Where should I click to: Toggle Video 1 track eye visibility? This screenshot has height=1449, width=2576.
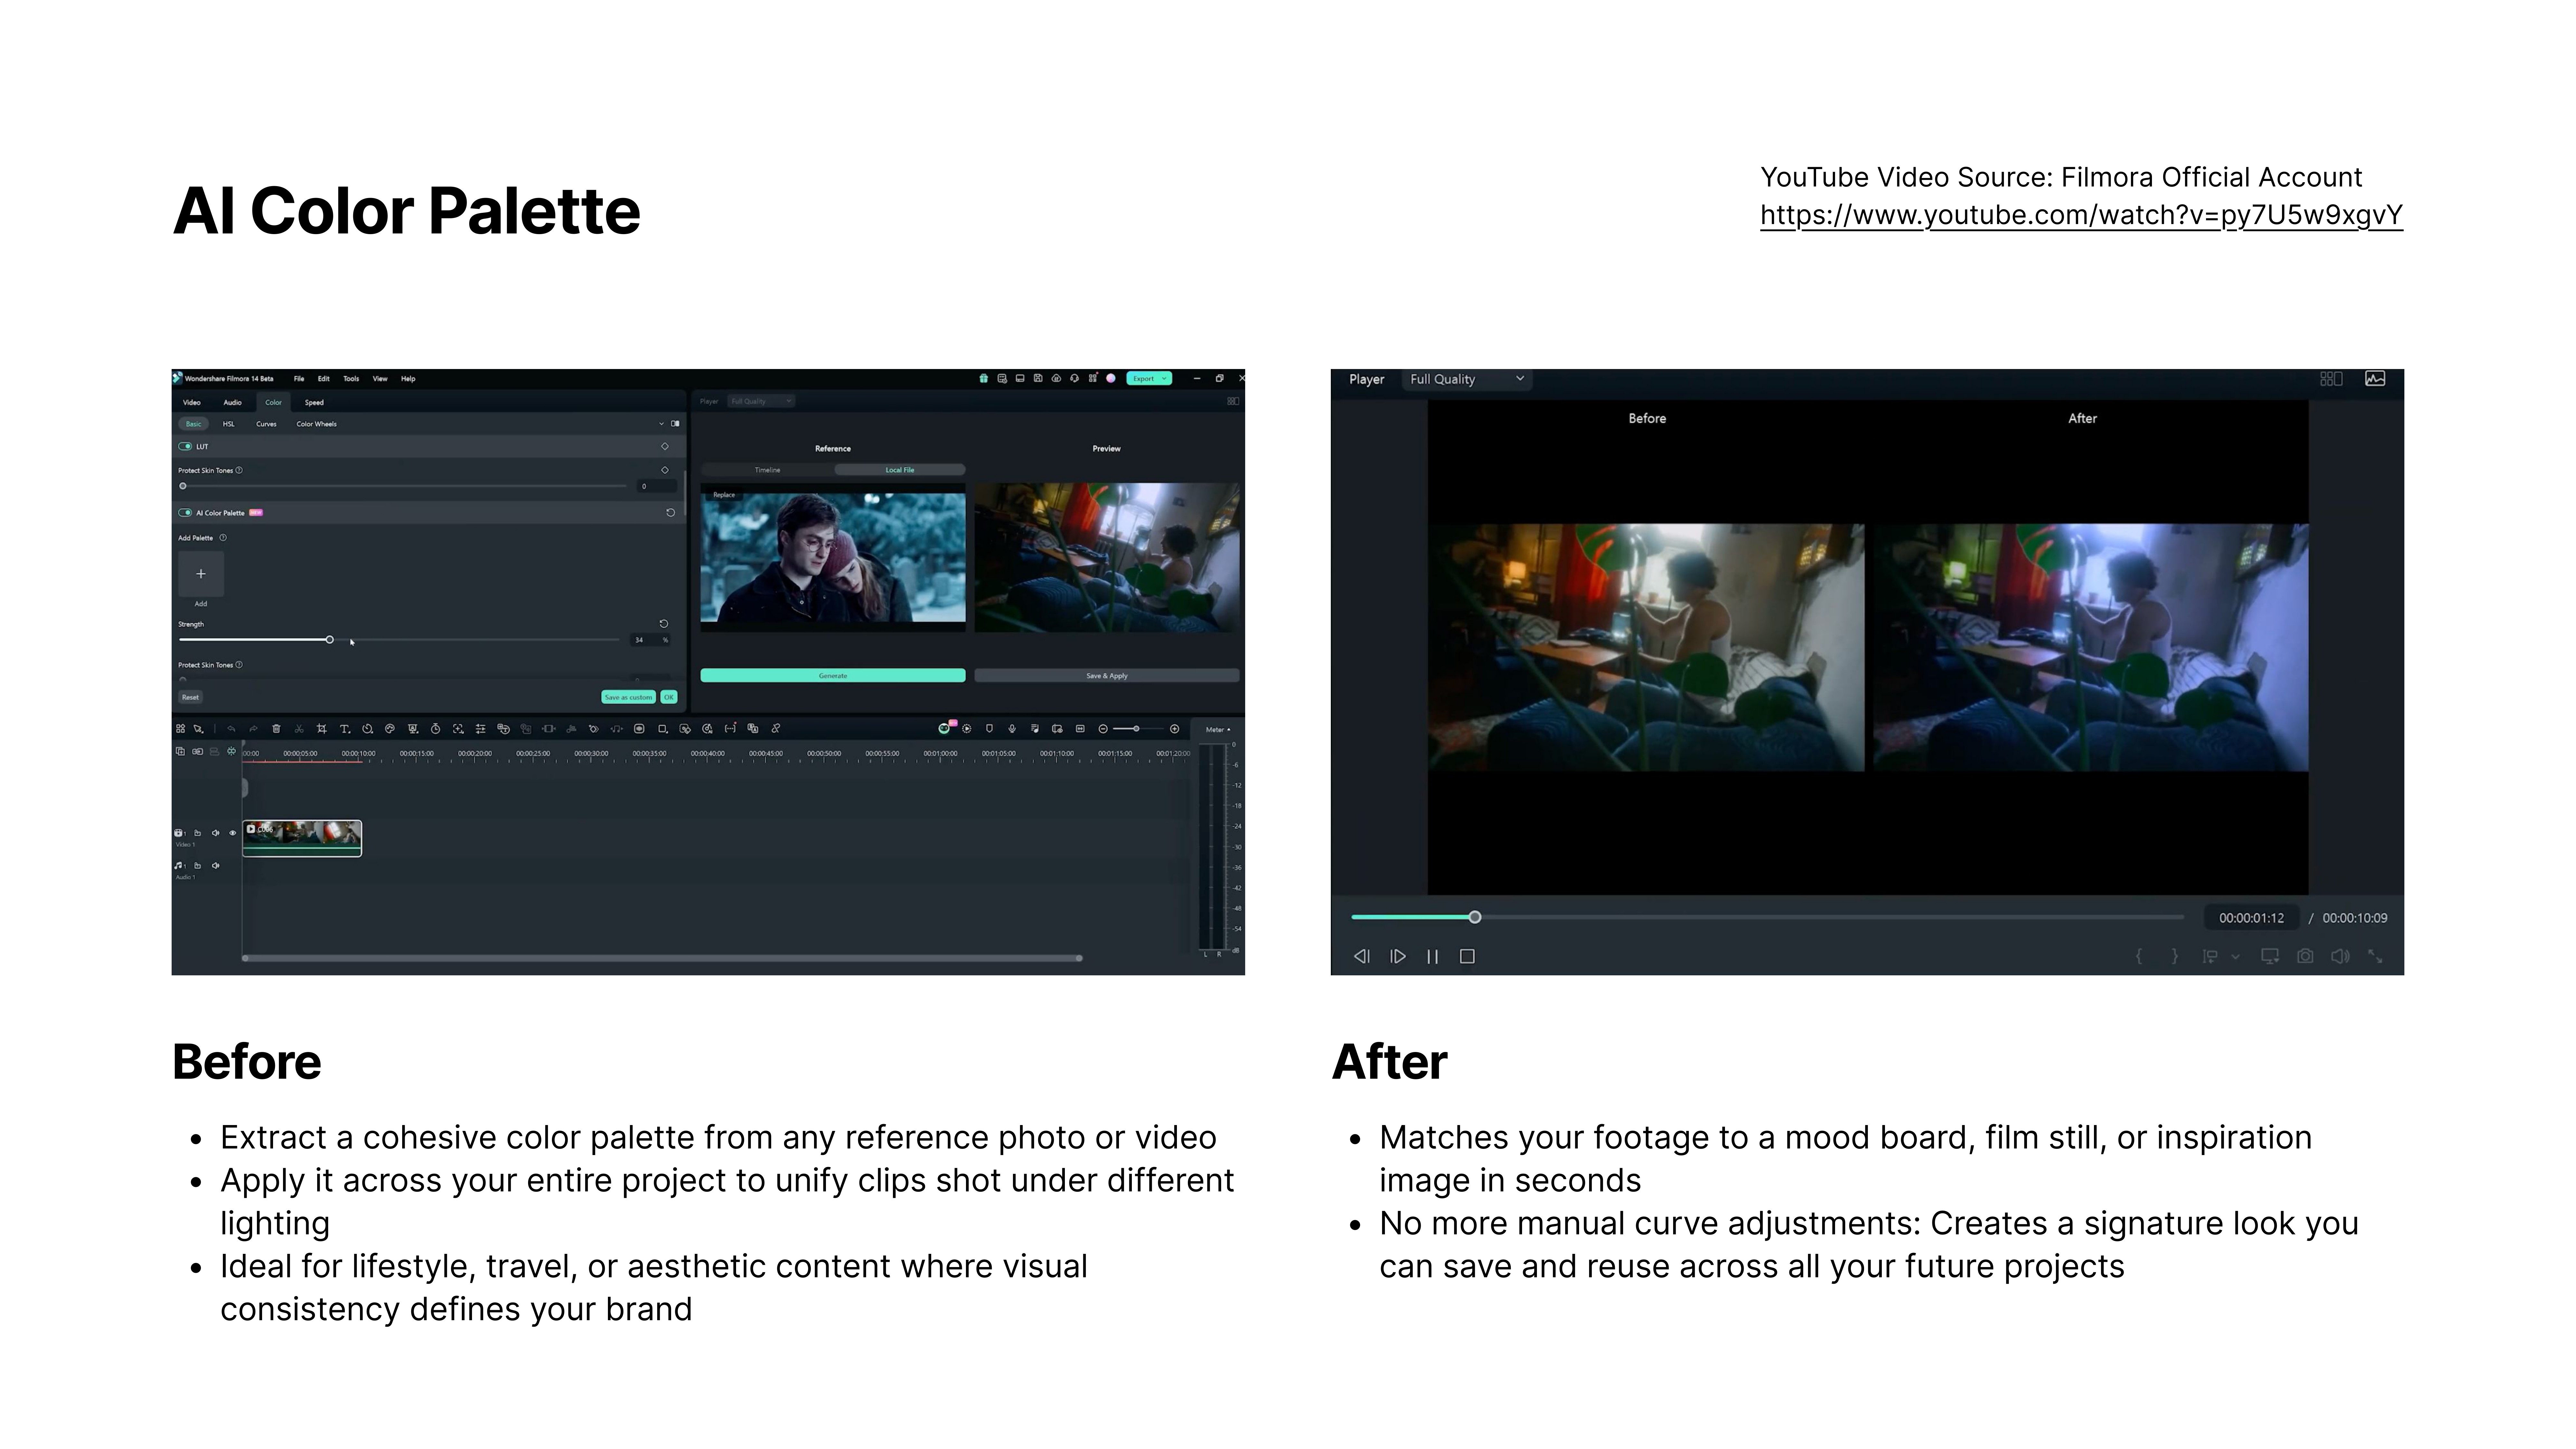(233, 833)
